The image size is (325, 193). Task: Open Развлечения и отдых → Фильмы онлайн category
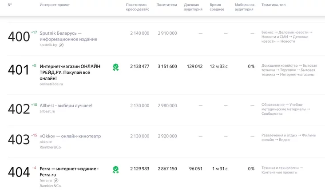click(289, 137)
